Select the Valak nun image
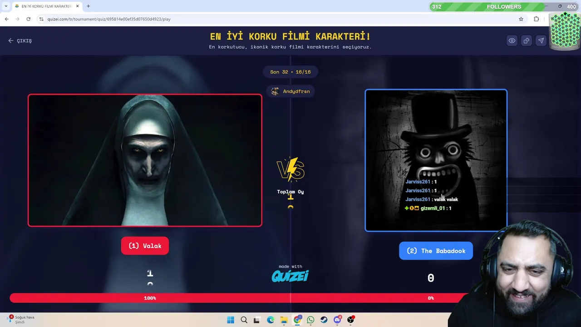Image resolution: width=581 pixels, height=327 pixels. click(x=145, y=160)
